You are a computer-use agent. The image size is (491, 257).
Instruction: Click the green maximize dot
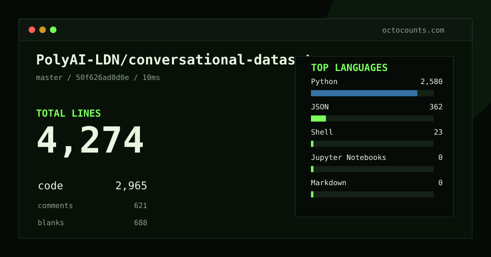(x=53, y=30)
